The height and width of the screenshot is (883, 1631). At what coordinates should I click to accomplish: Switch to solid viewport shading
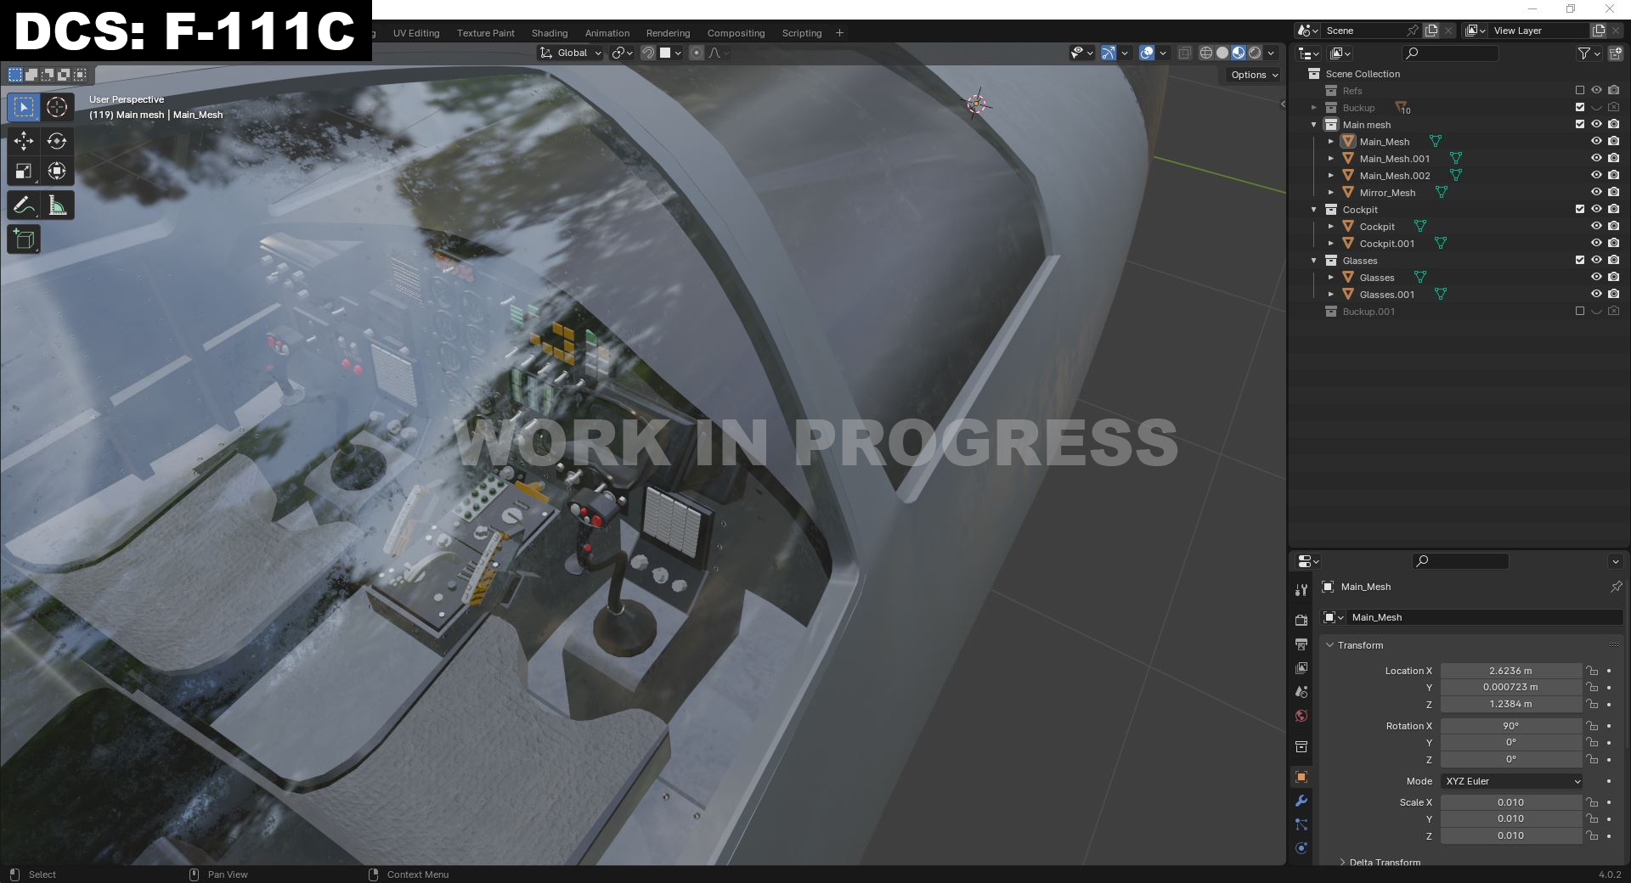tap(1222, 53)
